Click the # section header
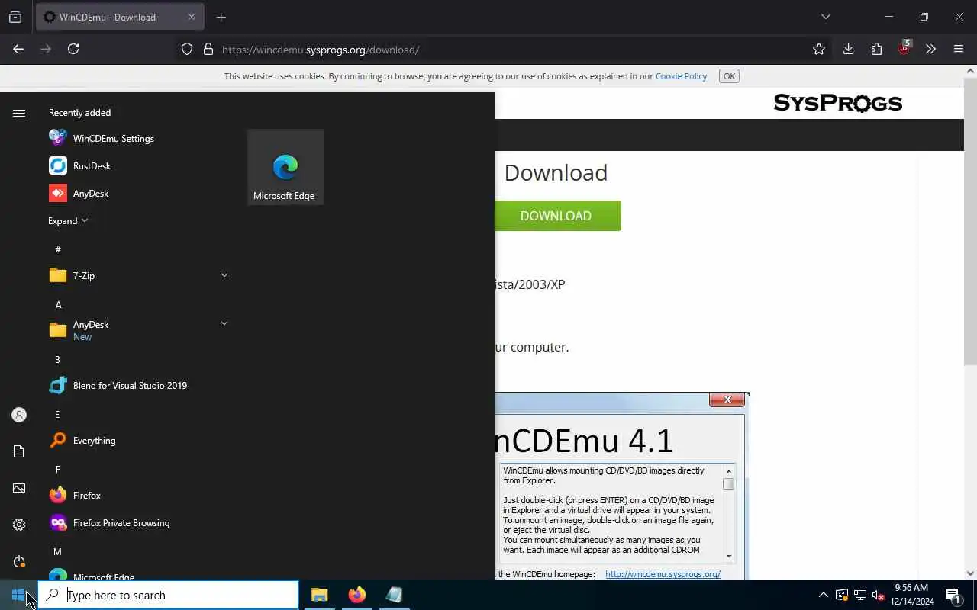This screenshot has height=610, width=977. click(x=58, y=249)
